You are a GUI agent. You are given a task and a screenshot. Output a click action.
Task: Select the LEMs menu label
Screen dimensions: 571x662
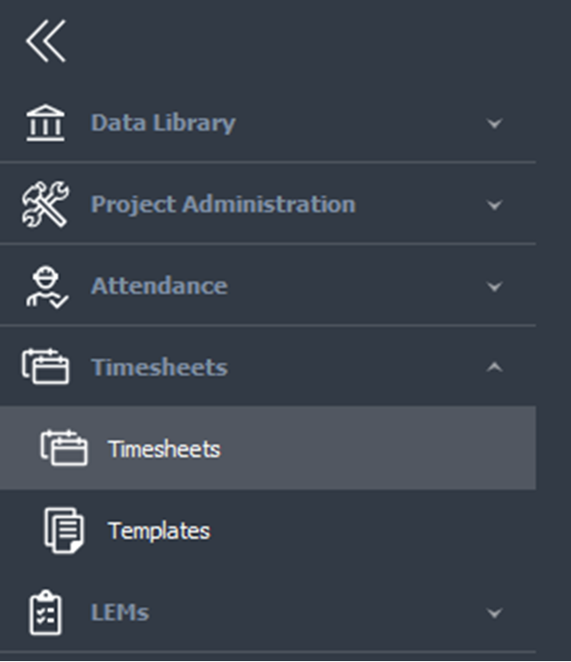point(121,612)
